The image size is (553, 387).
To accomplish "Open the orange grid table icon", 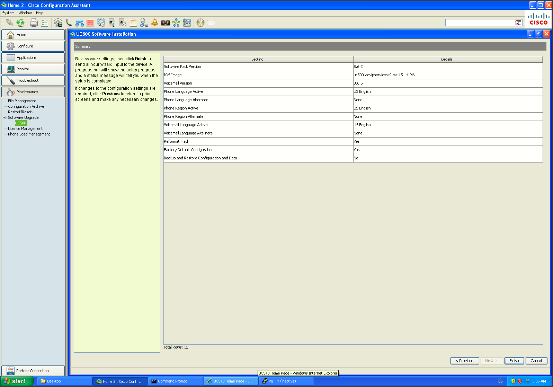I will 133,23.
